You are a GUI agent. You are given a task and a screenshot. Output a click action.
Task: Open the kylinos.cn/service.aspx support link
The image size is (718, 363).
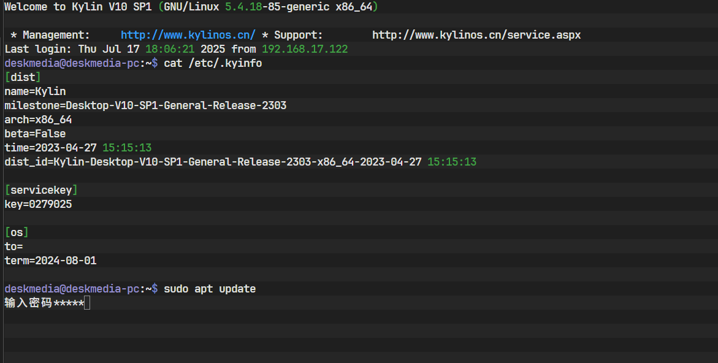[476, 35]
